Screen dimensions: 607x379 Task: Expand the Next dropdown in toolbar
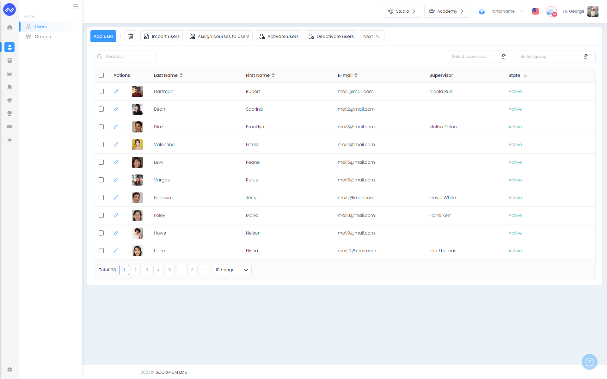click(372, 36)
